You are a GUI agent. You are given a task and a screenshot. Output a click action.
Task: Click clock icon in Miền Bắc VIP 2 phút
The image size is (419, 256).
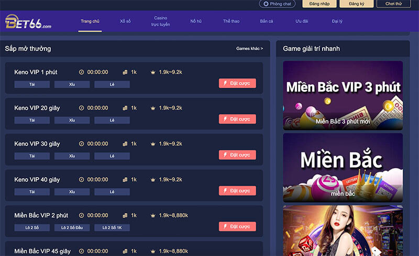82,215
